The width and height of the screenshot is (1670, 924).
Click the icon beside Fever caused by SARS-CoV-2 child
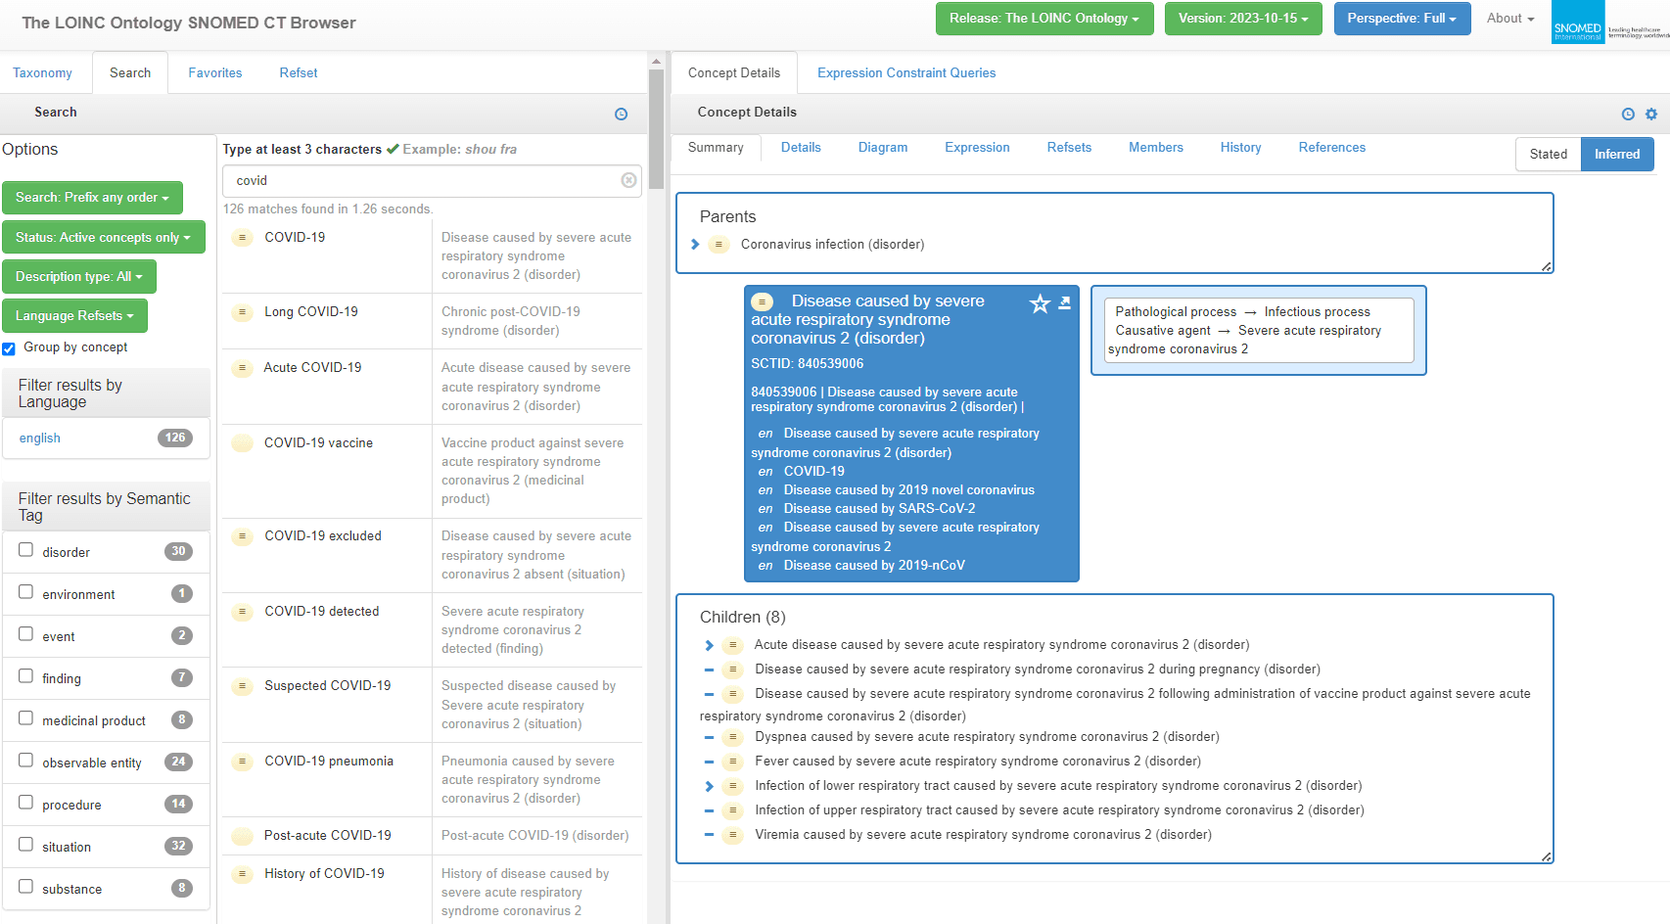click(732, 762)
